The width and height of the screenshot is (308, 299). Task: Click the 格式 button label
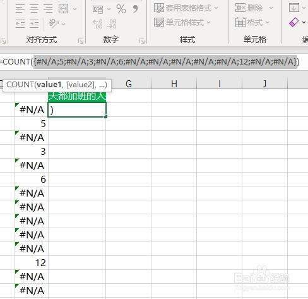pyautogui.click(x=255, y=22)
